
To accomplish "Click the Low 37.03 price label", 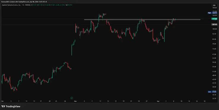I will click(x=212, y=92).
